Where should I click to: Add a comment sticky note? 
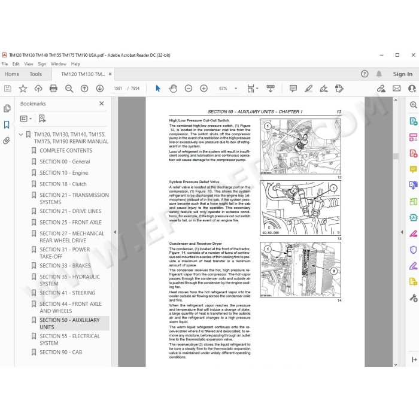pos(293,89)
